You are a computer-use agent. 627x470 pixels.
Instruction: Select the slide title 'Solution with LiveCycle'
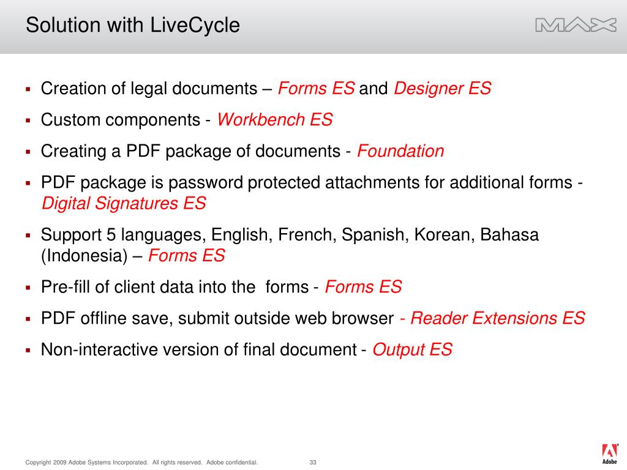pyautogui.click(x=133, y=25)
